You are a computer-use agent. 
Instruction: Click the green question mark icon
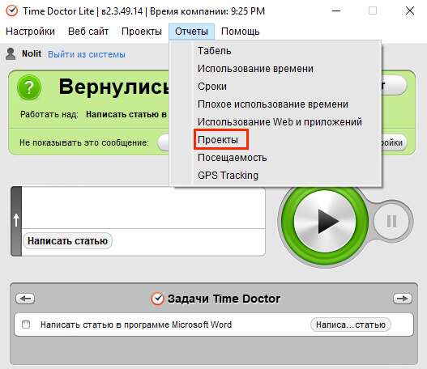coord(29,87)
